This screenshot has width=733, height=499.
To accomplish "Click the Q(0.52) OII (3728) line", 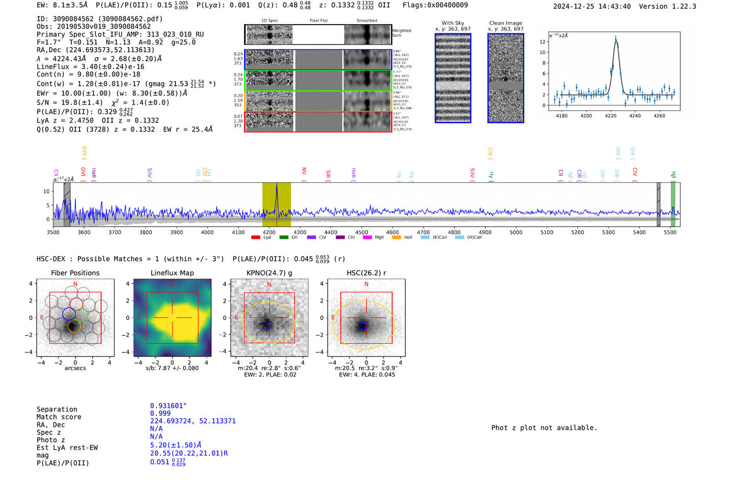I will click(125, 129).
